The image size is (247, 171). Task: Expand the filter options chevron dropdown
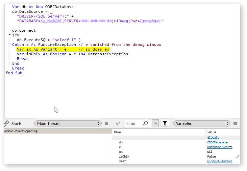[x=155, y=123]
